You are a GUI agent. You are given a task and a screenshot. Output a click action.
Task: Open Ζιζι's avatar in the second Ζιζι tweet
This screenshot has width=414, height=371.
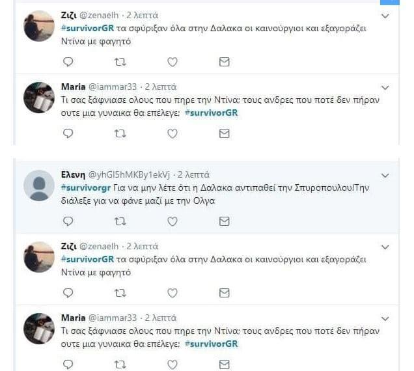(x=39, y=257)
